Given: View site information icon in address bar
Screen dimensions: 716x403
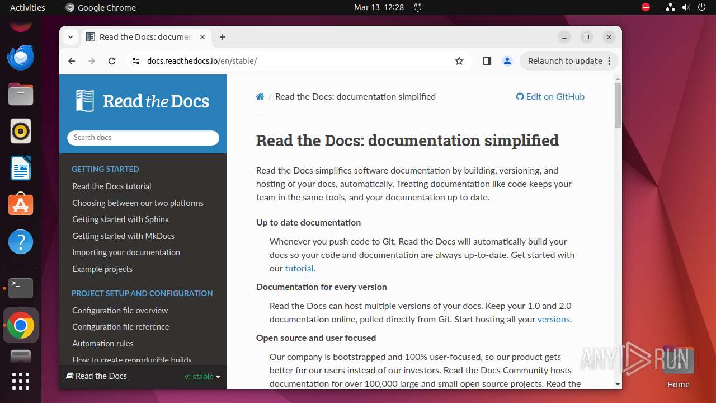Looking at the screenshot, I should [135, 61].
